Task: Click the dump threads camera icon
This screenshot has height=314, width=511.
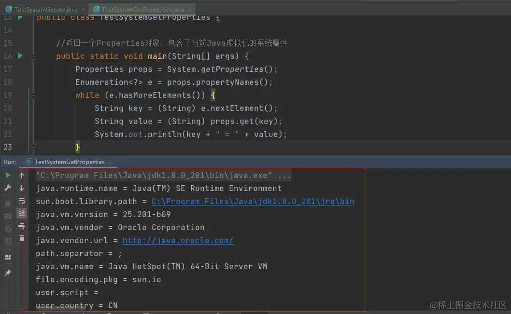Action: click(8, 216)
